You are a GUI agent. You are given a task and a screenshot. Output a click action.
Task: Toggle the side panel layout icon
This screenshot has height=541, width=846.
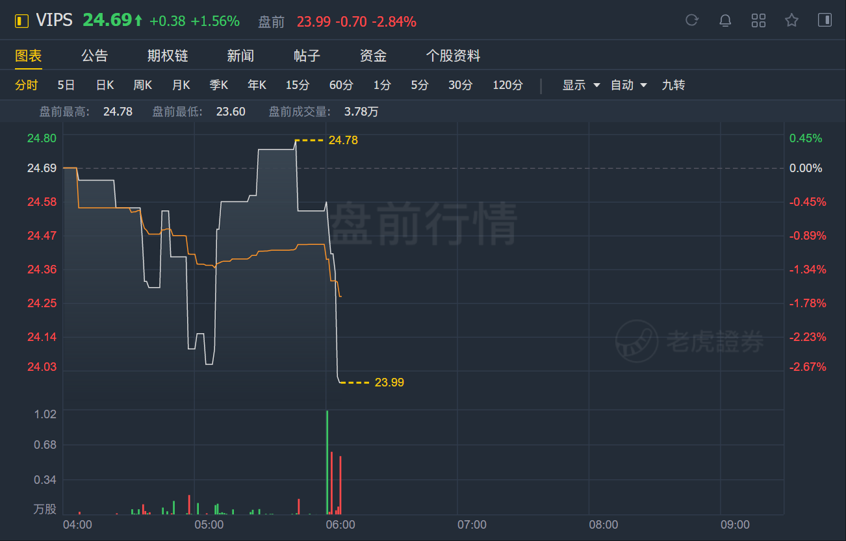(x=825, y=20)
